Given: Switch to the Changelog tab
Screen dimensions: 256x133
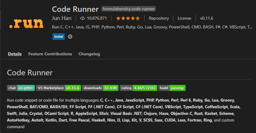Looking at the screenshot, I should click(89, 54).
